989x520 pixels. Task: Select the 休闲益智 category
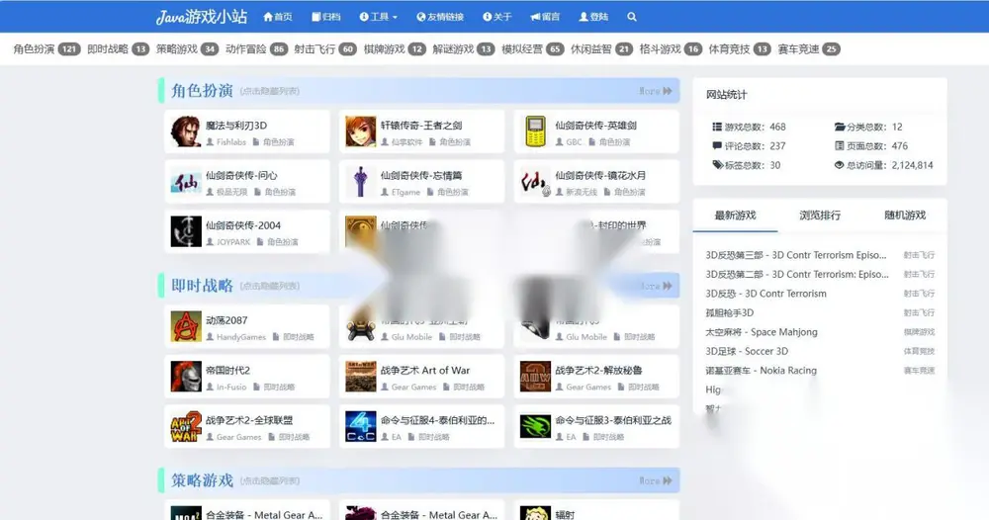point(601,49)
